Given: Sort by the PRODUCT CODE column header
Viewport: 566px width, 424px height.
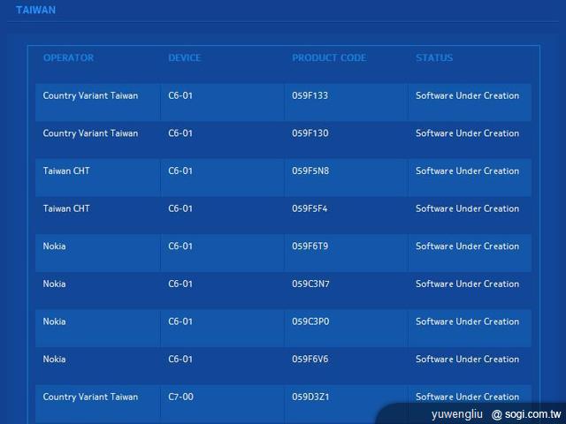Looking at the screenshot, I should tap(328, 58).
